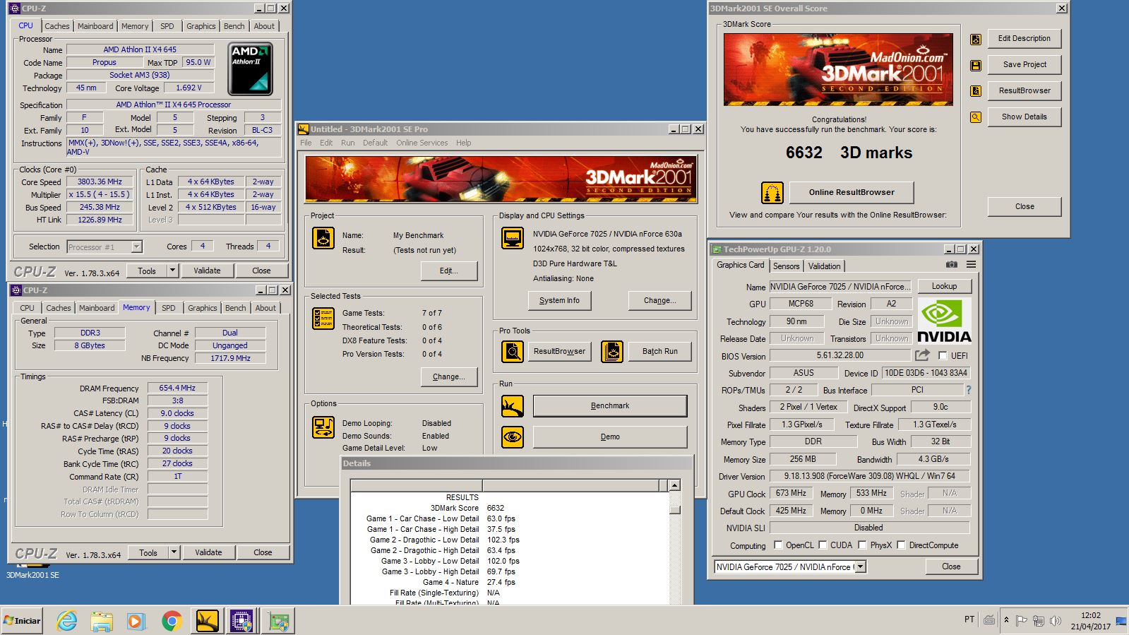The image size is (1129, 635).
Task: Click the Name field in GPU-Z
Action: click(840, 287)
